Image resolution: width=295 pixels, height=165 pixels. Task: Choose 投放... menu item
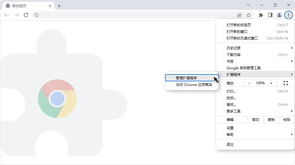(x=255, y=98)
